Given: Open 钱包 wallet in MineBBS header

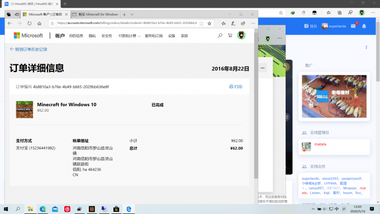Looking at the screenshot, I should [x=311, y=26].
